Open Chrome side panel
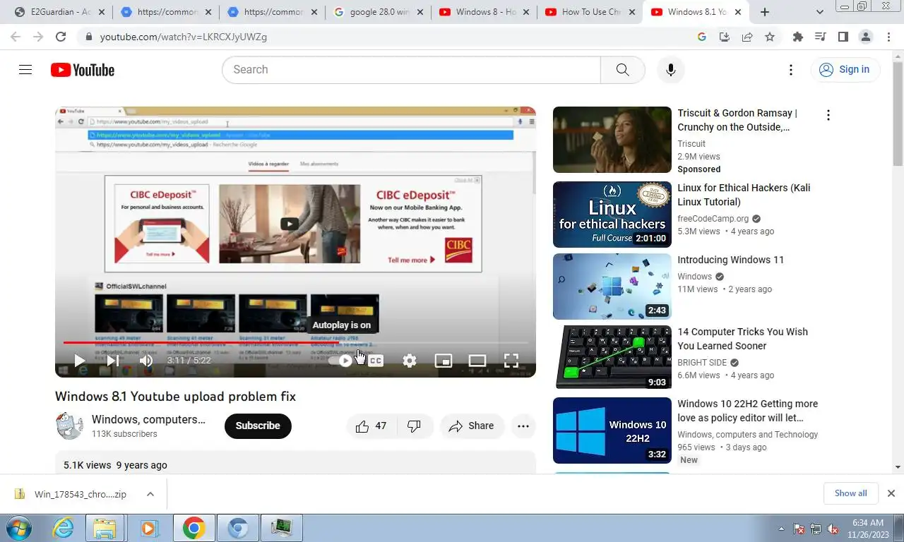The image size is (904, 542). point(843,37)
